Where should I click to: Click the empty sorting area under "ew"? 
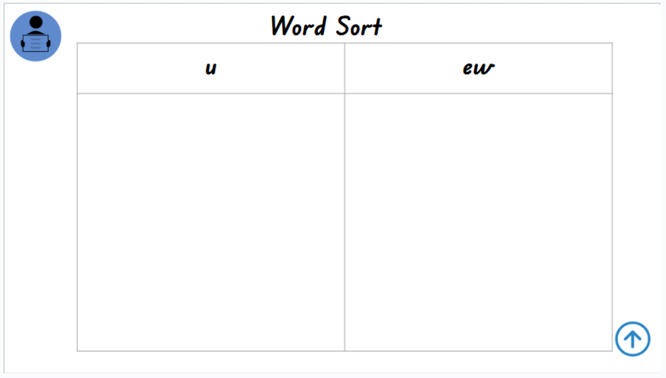[478, 222]
